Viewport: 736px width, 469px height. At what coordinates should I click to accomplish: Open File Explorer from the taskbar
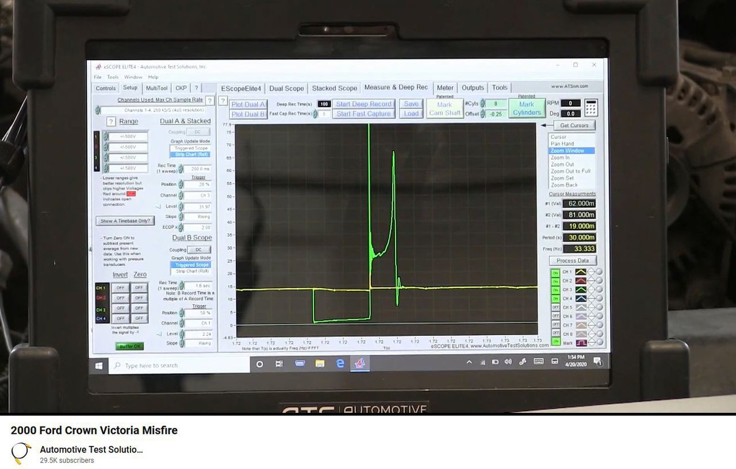pyautogui.click(x=320, y=364)
